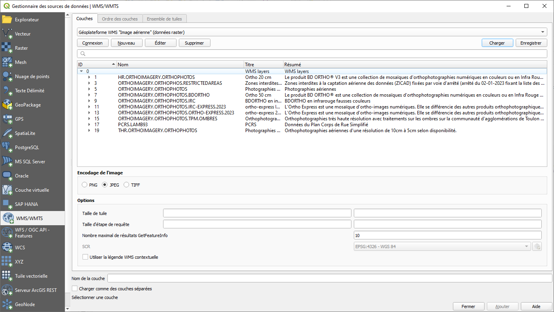This screenshot has height=312, width=554.
Task: Open the GeoPackage source section
Action: tap(28, 105)
